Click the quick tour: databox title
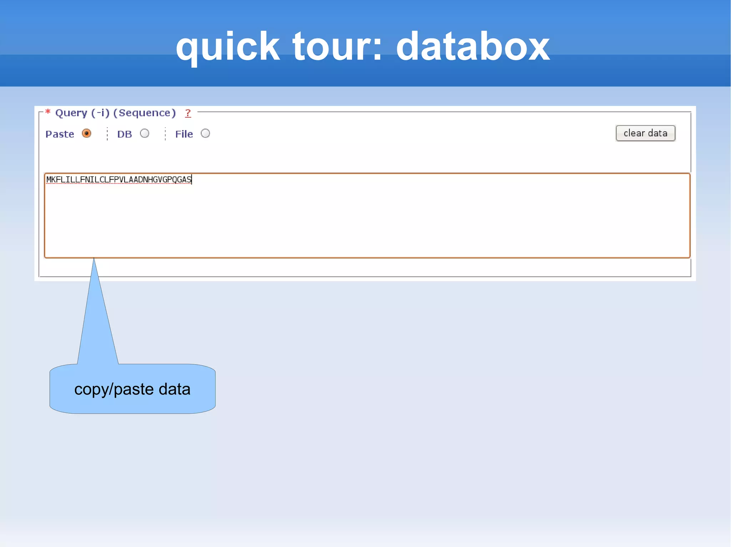Screen dimensions: 731x547 click(363, 46)
